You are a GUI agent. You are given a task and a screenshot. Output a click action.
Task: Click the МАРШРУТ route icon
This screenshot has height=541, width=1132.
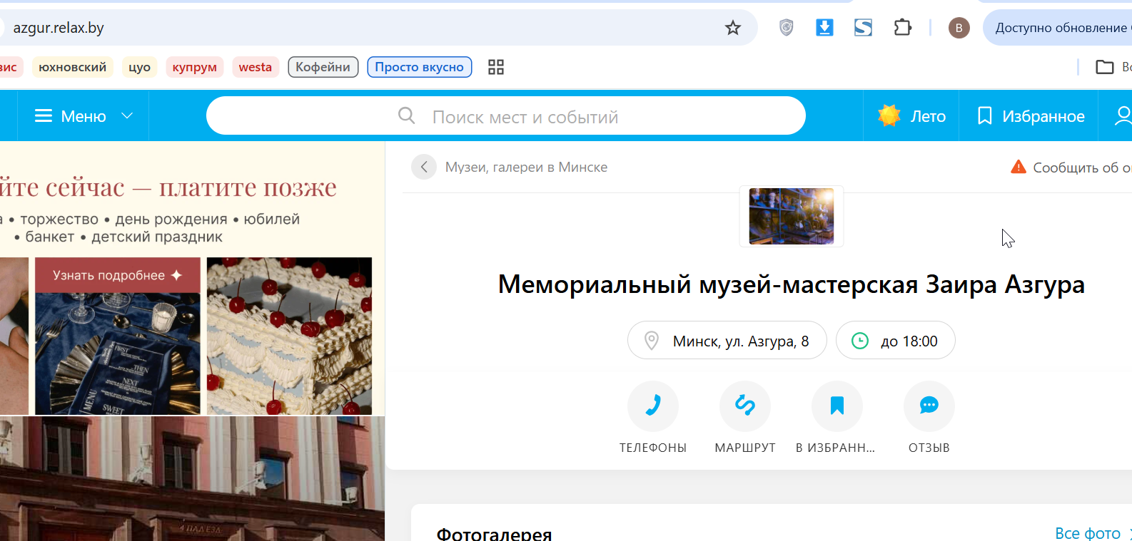click(745, 406)
